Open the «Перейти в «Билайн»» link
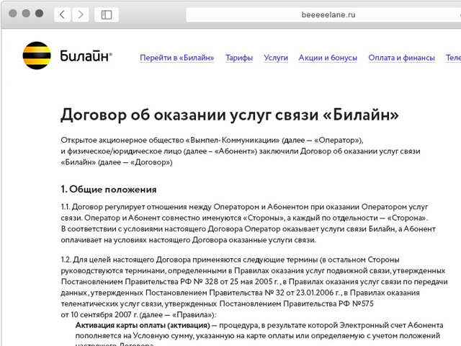 point(177,58)
